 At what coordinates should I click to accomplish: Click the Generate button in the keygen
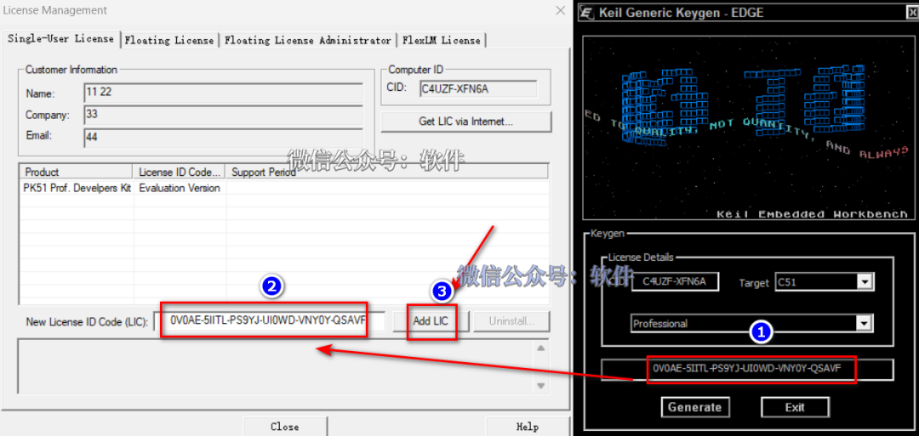click(695, 407)
